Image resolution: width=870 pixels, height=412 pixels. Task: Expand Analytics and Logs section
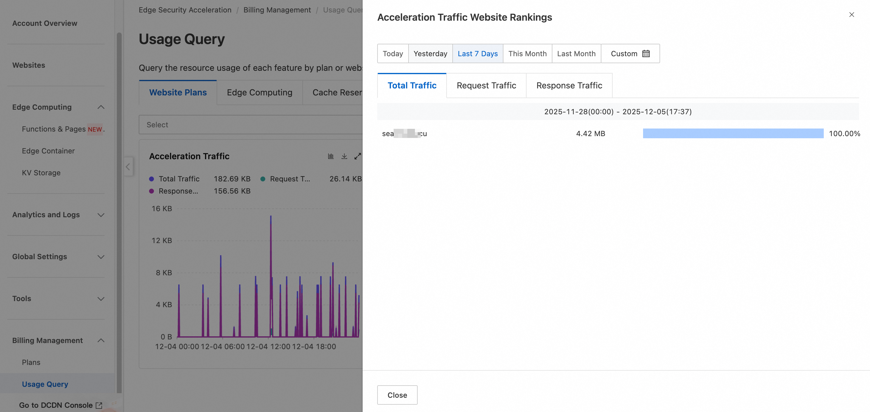coord(101,215)
